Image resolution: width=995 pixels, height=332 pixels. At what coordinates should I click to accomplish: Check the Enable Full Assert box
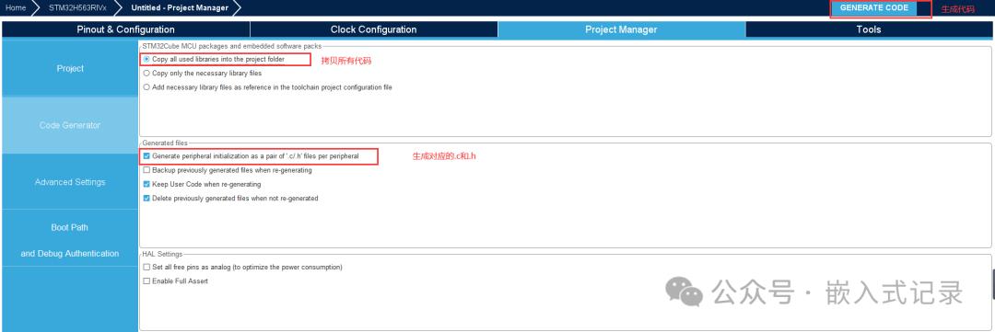(x=146, y=281)
